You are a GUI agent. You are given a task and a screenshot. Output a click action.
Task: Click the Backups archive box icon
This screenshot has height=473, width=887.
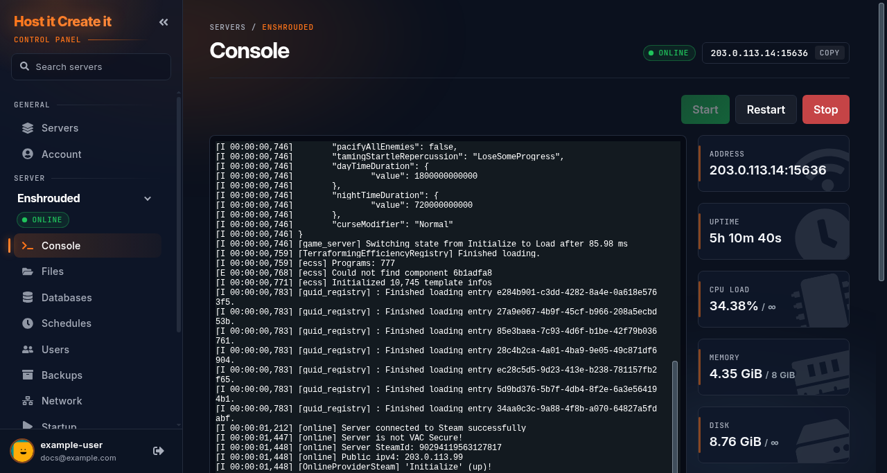point(28,375)
